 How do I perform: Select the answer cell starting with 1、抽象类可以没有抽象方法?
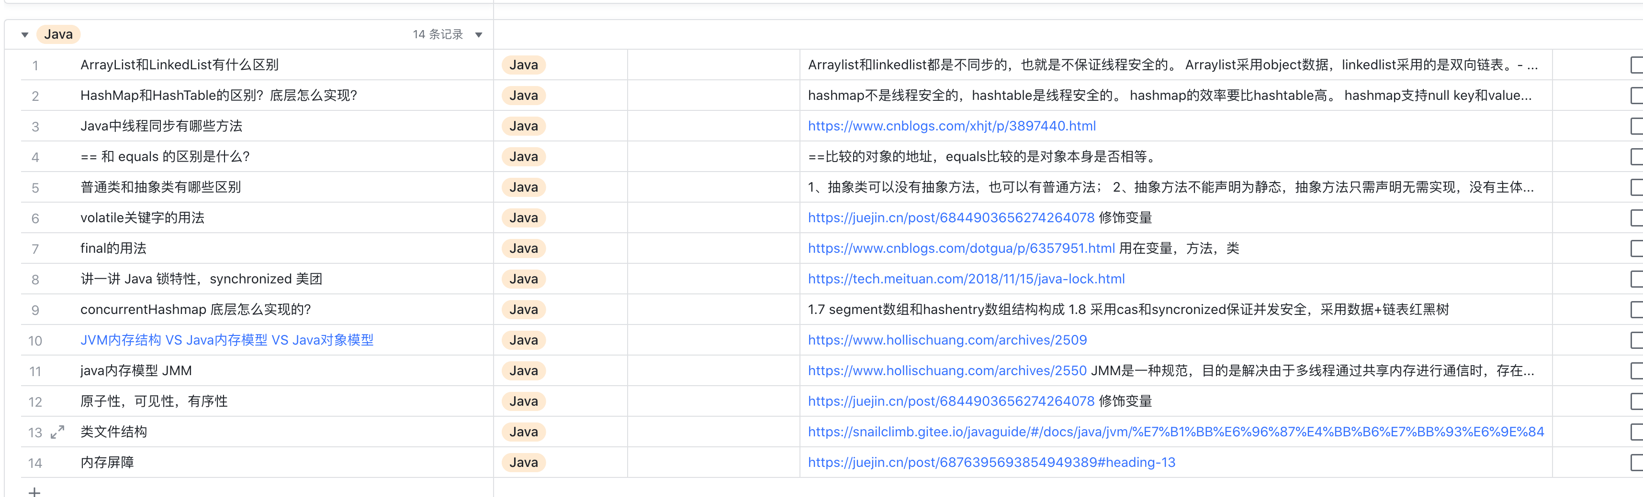pyautogui.click(x=1176, y=187)
